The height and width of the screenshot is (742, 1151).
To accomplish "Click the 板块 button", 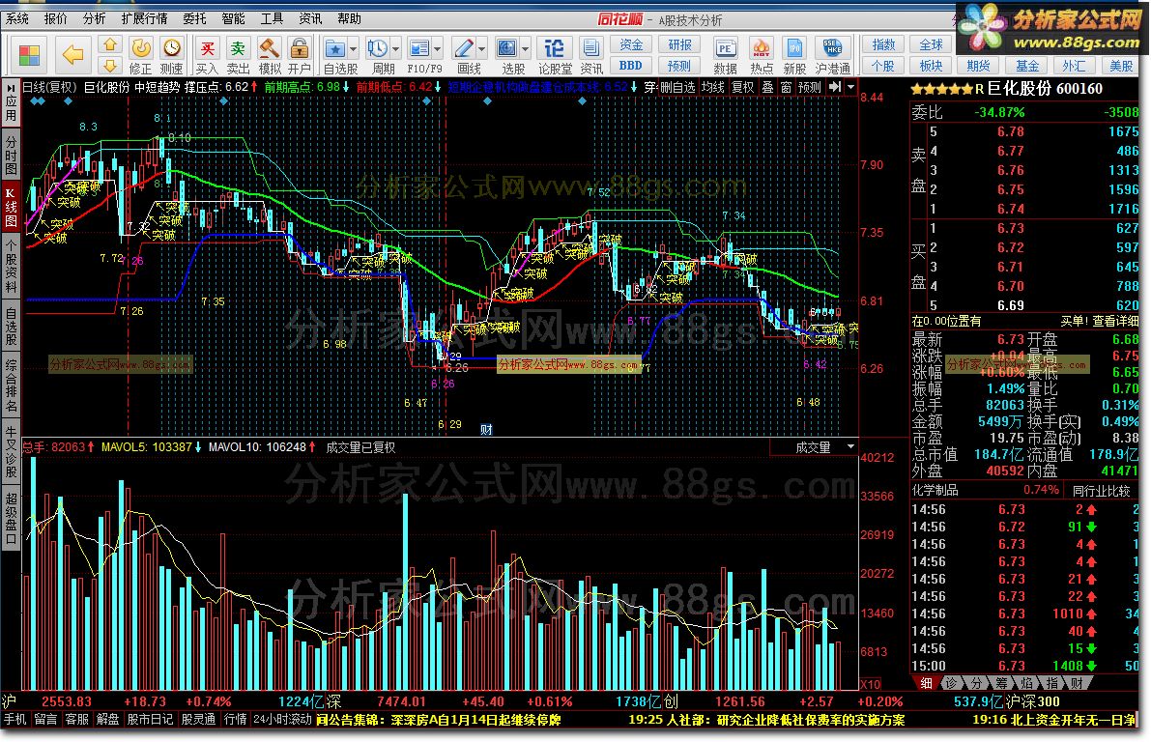I will (931, 66).
